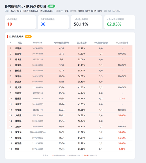Click the 72.22% rate cell

click(x=81, y=143)
